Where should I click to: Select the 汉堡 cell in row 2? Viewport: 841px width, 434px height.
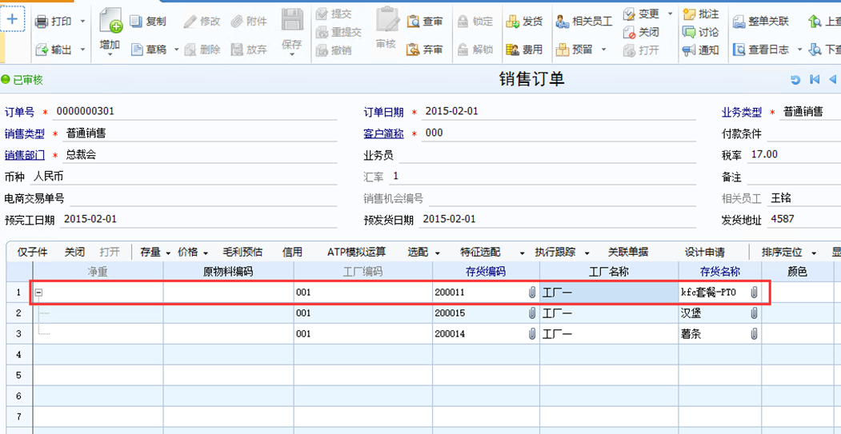(719, 313)
